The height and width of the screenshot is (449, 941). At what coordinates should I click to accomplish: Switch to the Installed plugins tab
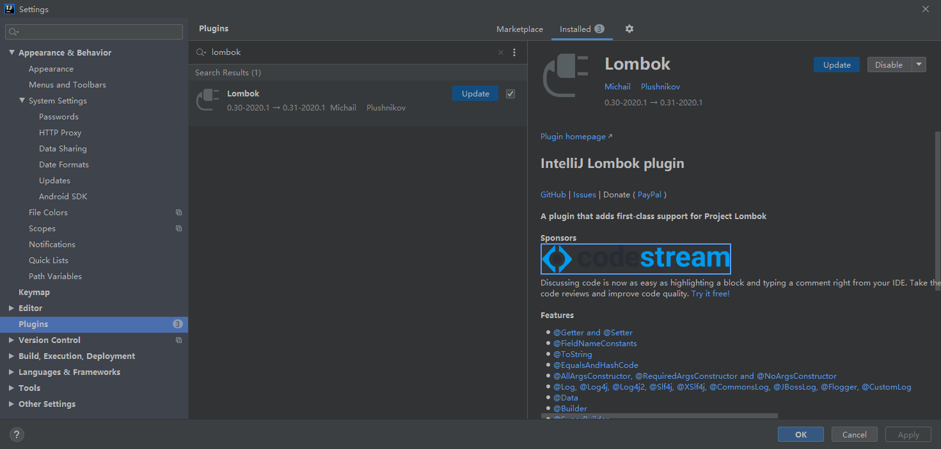coord(581,29)
